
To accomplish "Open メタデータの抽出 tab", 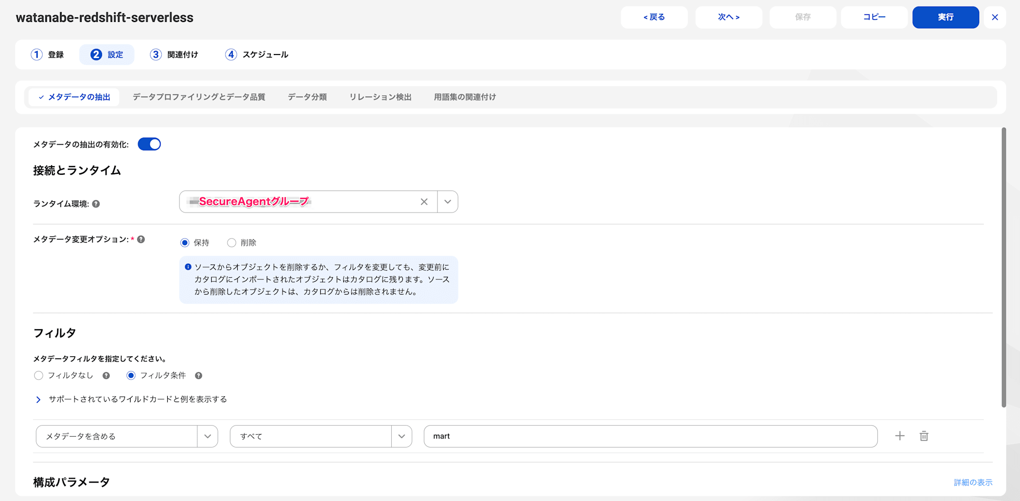I will (x=74, y=97).
